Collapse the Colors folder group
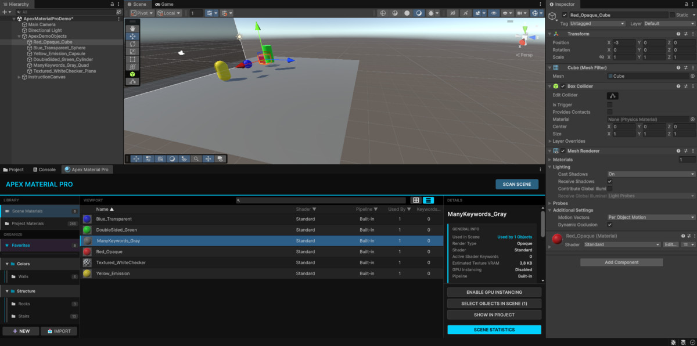The height and width of the screenshot is (346, 697). (7, 264)
